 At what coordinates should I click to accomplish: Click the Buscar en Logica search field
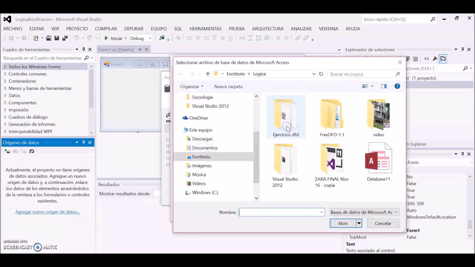pyautogui.click(x=365, y=74)
